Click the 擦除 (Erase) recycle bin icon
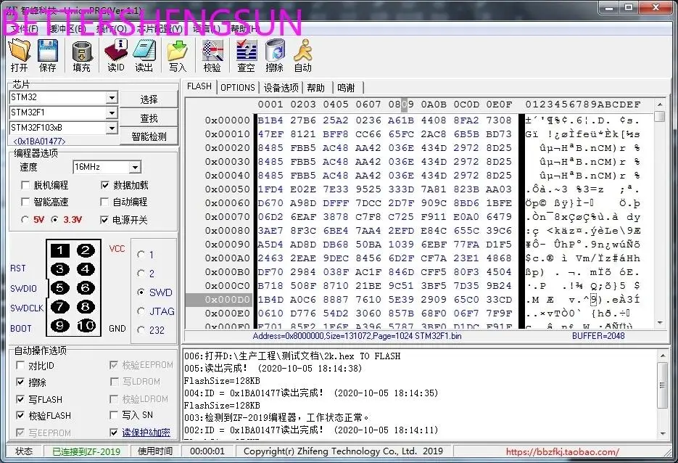678x463 pixels. 275,51
